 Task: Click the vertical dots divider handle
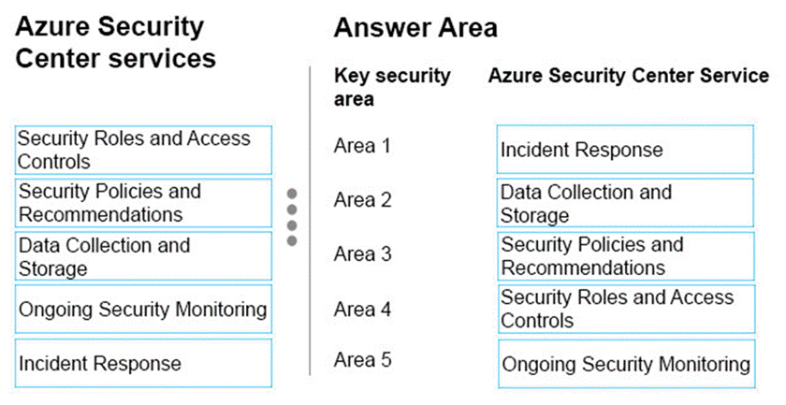click(x=292, y=217)
